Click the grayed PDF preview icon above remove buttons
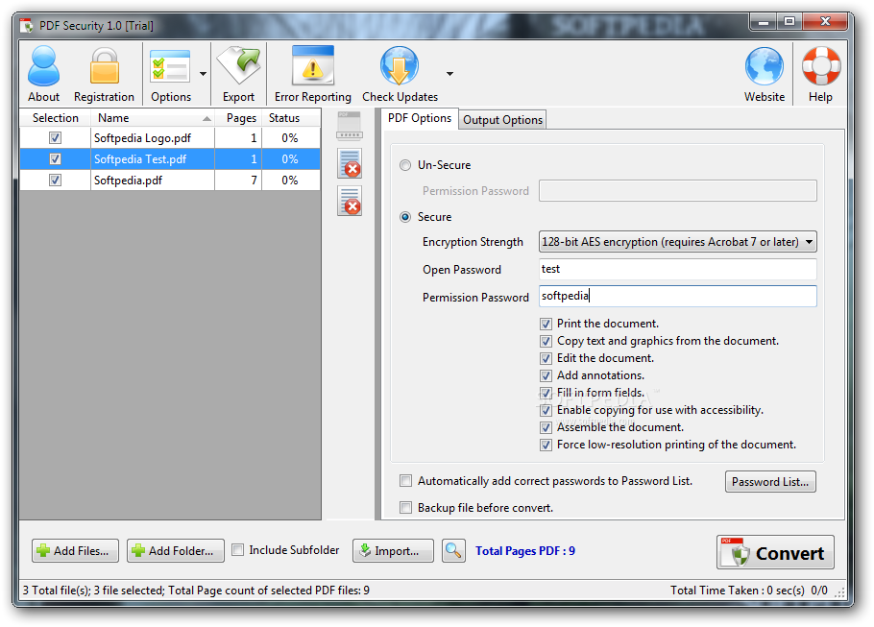Viewport: 874px width, 627px height. click(350, 126)
